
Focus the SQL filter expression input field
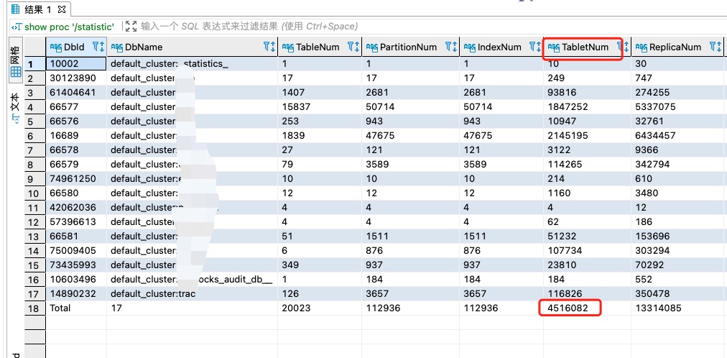pos(249,27)
